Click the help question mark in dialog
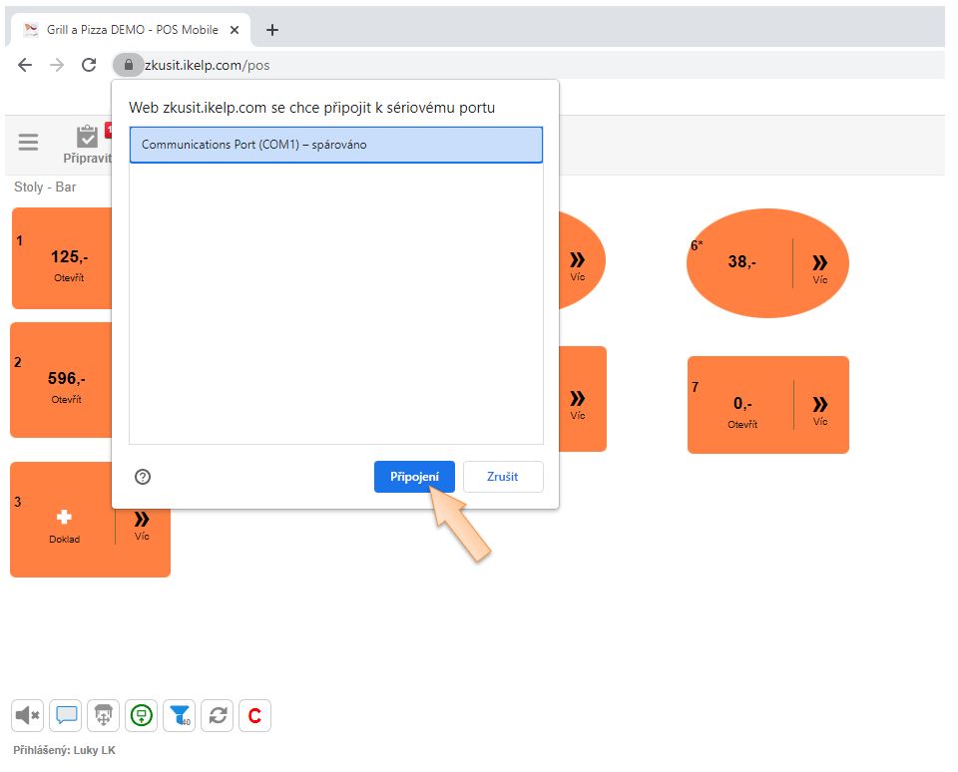The width and height of the screenshot is (958, 772). (143, 477)
